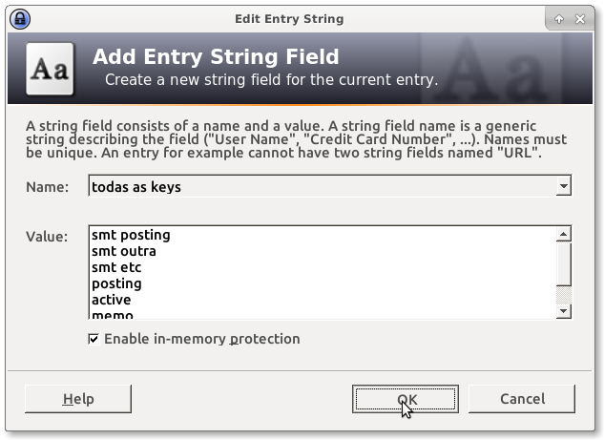
Task: Open the Name field dropdown arrow
Action: 564,187
